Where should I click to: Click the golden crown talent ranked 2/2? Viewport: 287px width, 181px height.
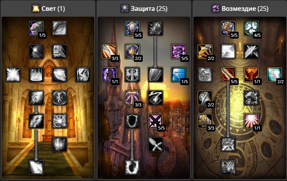pos(132,51)
